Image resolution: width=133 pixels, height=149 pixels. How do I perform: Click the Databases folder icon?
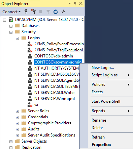click(17, 26)
